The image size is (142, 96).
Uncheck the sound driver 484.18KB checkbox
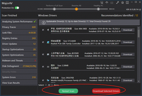coord(43,30)
